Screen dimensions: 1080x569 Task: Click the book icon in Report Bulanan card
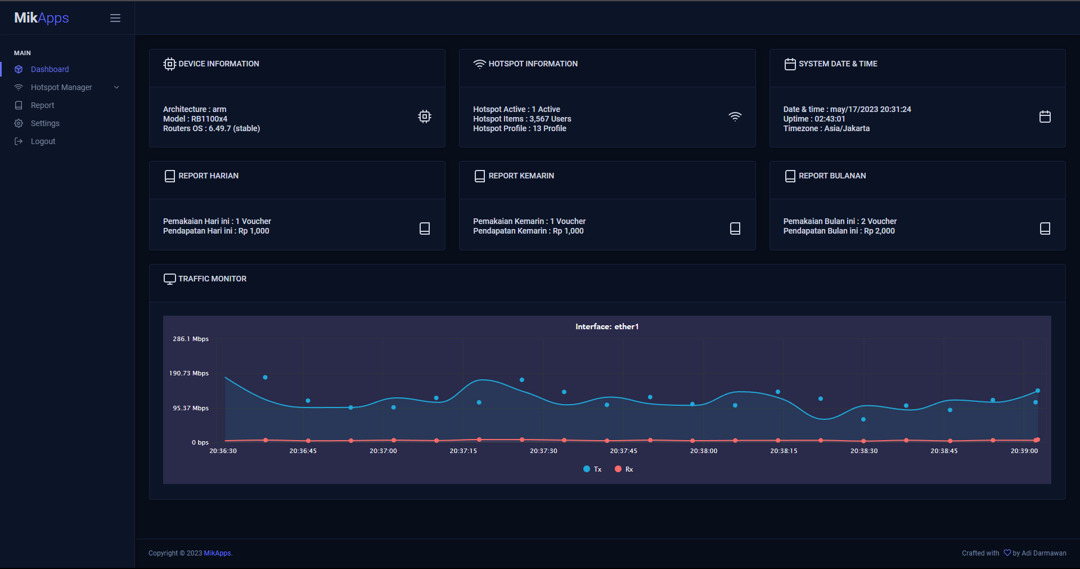1045,229
